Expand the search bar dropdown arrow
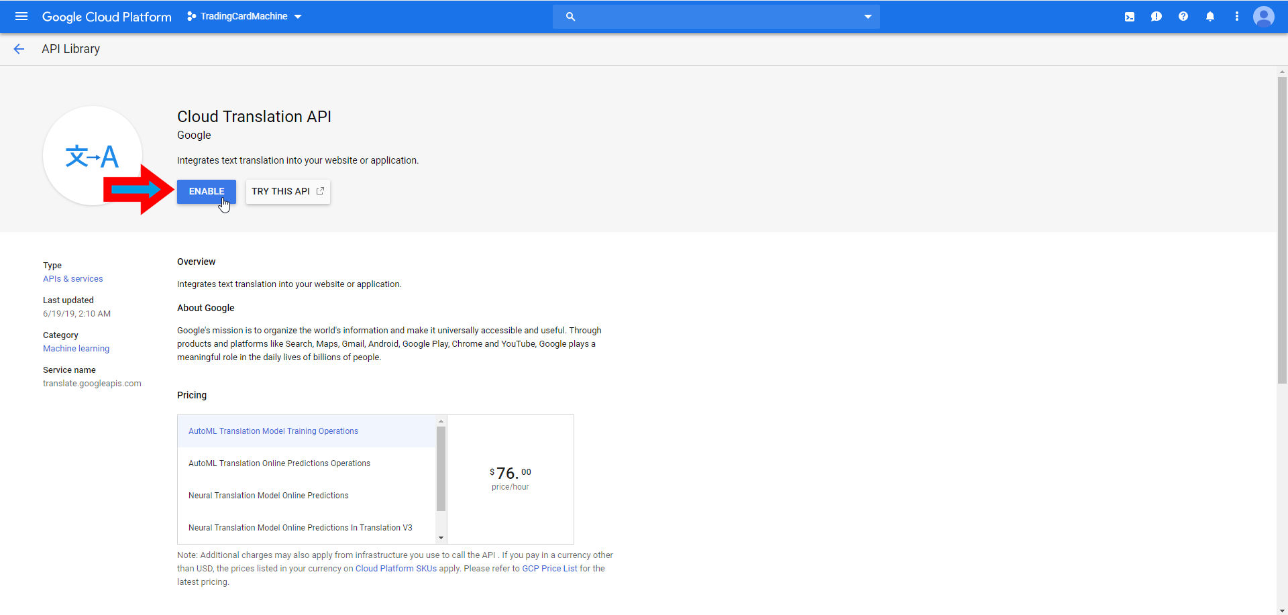Image resolution: width=1288 pixels, height=615 pixels. click(x=868, y=17)
